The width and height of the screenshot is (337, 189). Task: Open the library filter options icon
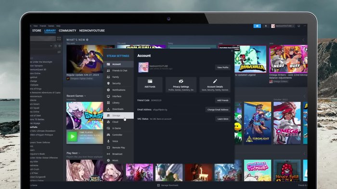click(59, 52)
